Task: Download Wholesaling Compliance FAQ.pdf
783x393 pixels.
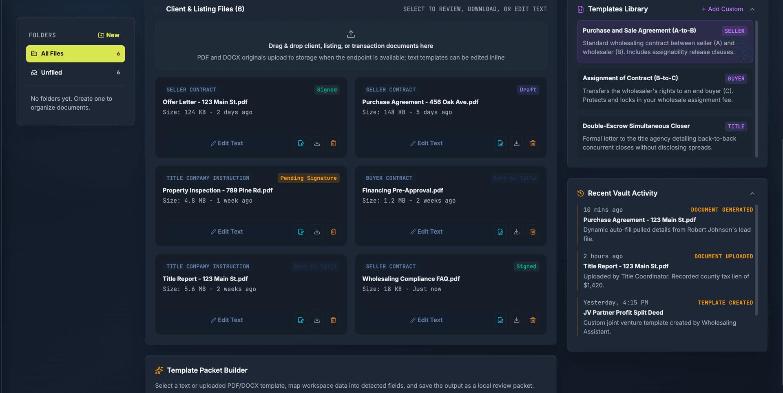Action: (517, 320)
